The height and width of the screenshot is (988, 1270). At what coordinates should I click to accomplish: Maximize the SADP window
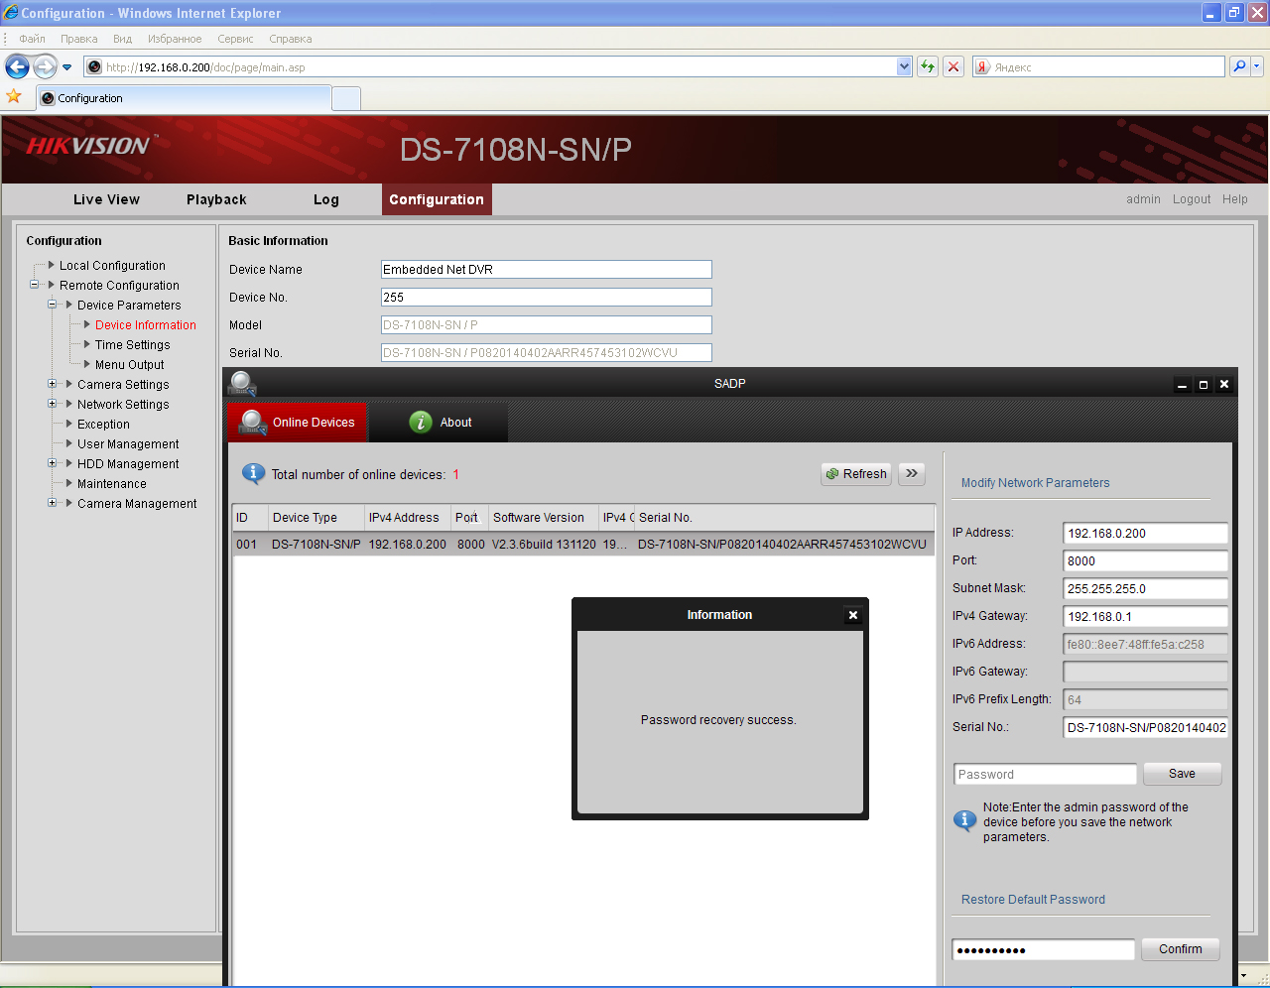pyautogui.click(x=1204, y=385)
